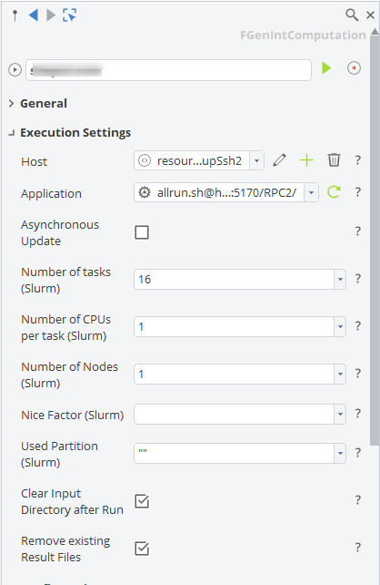Uncheck Clear Input Directory after Run
The image size is (380, 585).
click(142, 501)
